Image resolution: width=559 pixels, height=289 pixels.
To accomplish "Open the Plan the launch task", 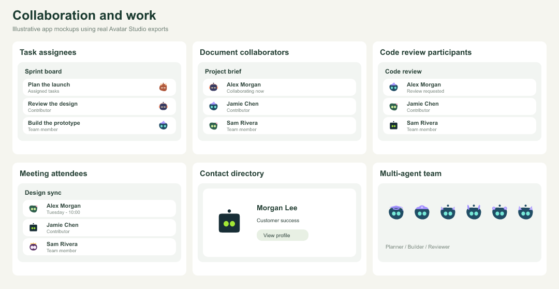I will [x=99, y=88].
